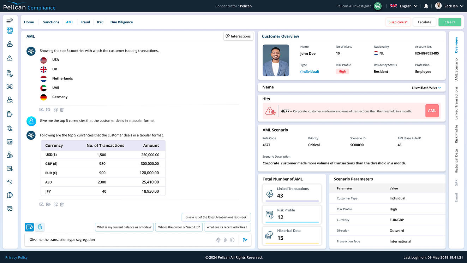467x263 pixels.
Task: Click the Escalate button
Action: (425, 22)
